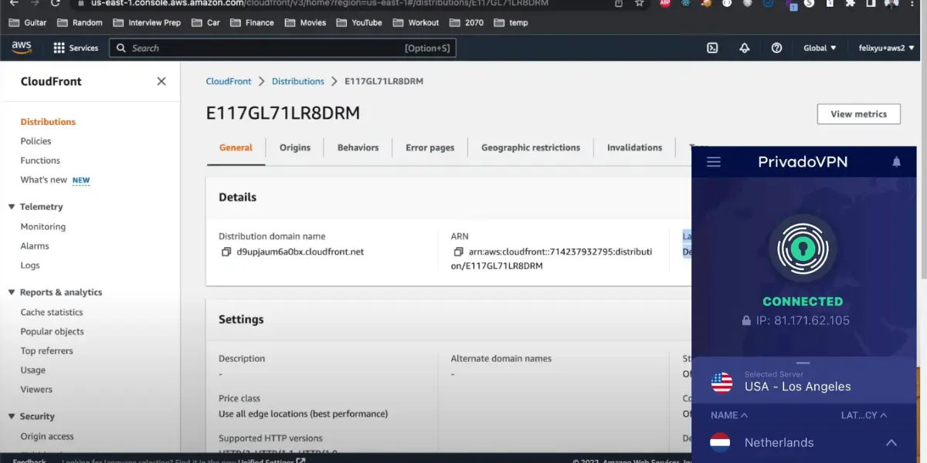The width and height of the screenshot is (927, 463).
Task: Open the AWS help question mark icon
Action: click(x=776, y=48)
